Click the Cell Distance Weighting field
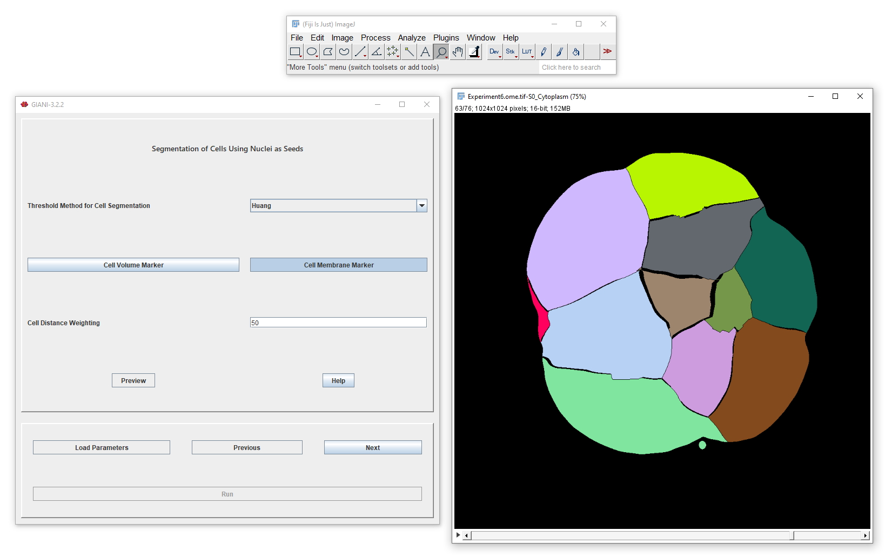 tap(338, 323)
